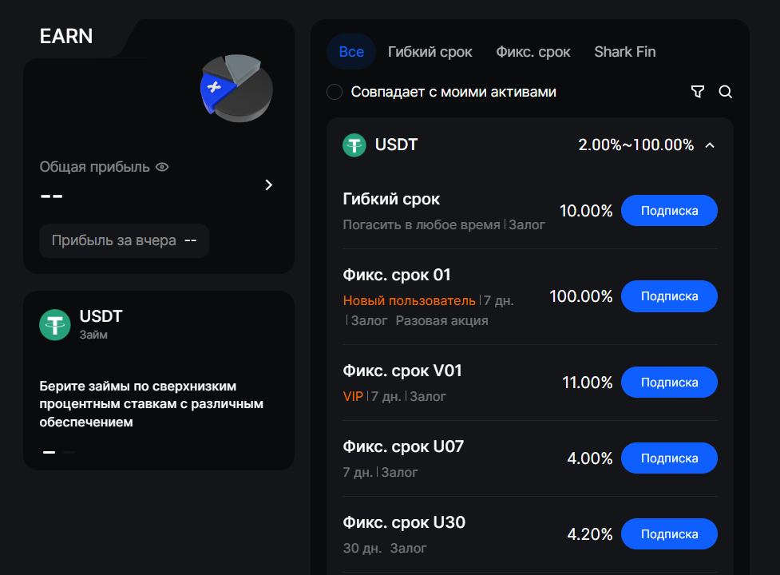Select the 'Все' tab
The image size is (780, 575).
pyautogui.click(x=351, y=52)
